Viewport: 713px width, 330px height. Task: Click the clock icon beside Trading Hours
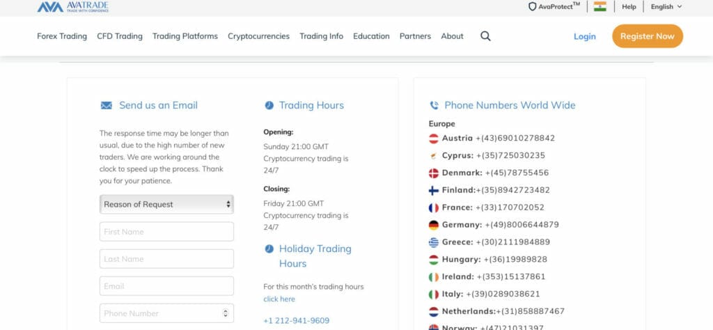click(269, 105)
